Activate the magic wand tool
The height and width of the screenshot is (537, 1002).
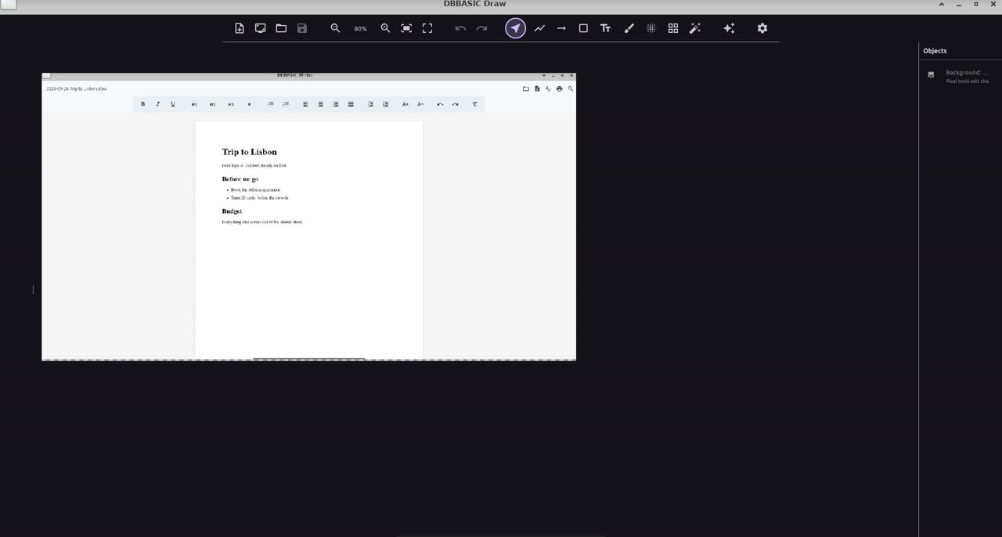(694, 28)
